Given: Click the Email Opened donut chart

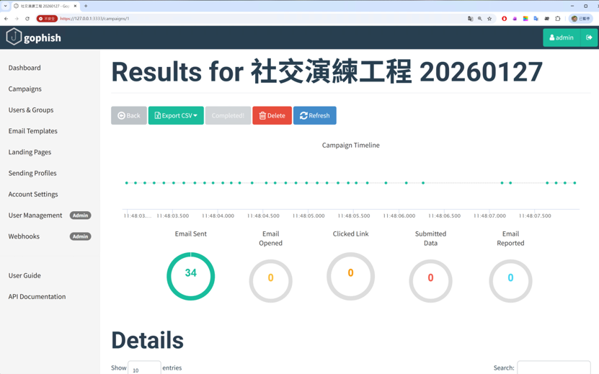Looking at the screenshot, I should point(270,281).
